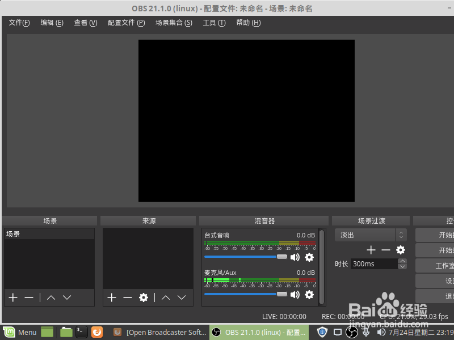Add a new scene with plus icon
Screen dimensions: 454x340
tap(13, 297)
